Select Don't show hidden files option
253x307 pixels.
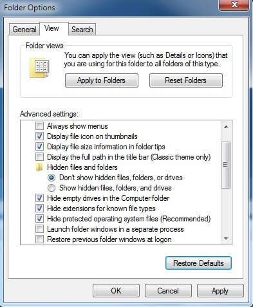pos(52,178)
